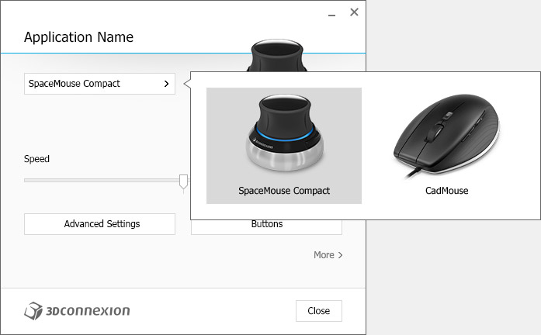Minimize the settings window

(x=331, y=15)
